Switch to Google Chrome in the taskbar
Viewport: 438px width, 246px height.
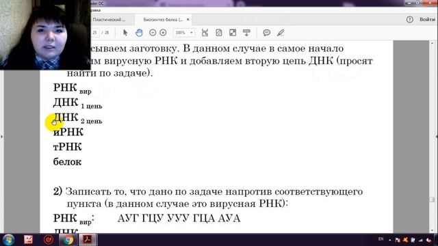click(x=68, y=240)
